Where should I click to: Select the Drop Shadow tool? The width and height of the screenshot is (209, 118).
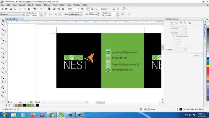point(2,77)
